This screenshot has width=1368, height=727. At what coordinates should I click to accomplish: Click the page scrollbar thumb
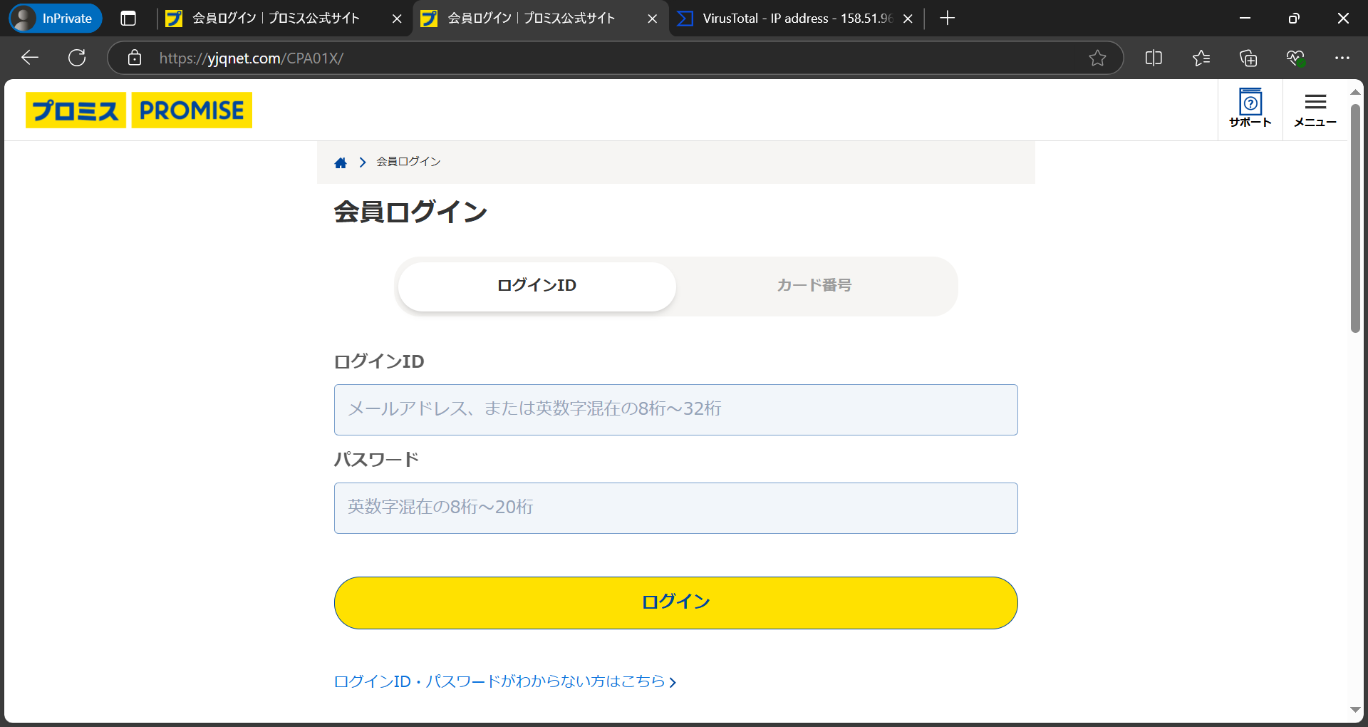point(1355,218)
